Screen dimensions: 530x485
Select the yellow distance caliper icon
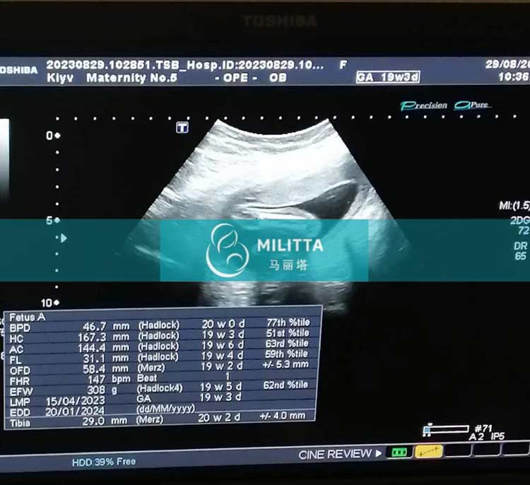tap(428, 452)
